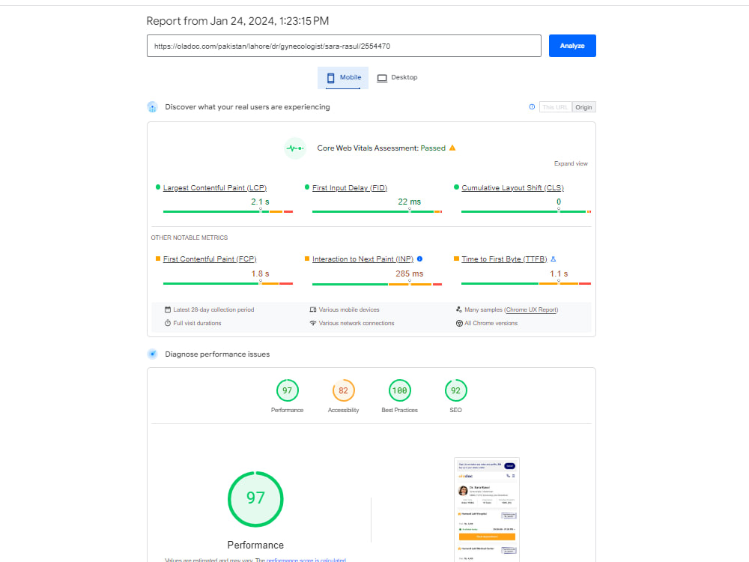749x562 pixels.
Task: Click Expand view
Action: pyautogui.click(x=571, y=163)
